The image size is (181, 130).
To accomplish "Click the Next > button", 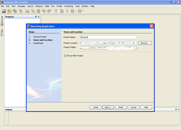I will click(108, 107).
